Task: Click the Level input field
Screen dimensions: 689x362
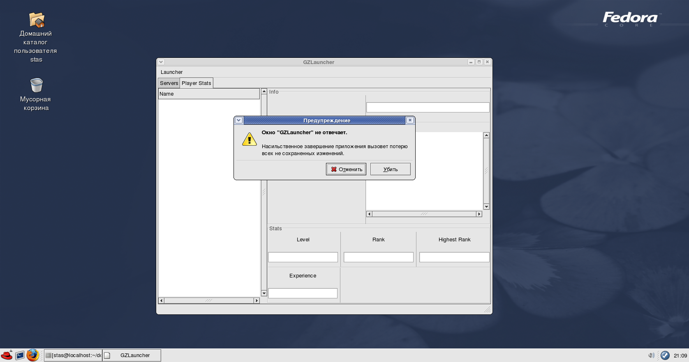Action: 303,257
